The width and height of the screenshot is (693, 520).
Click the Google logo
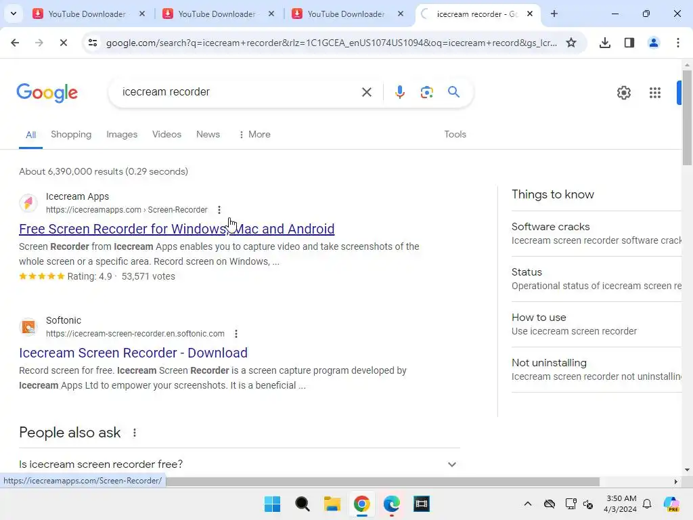click(47, 93)
